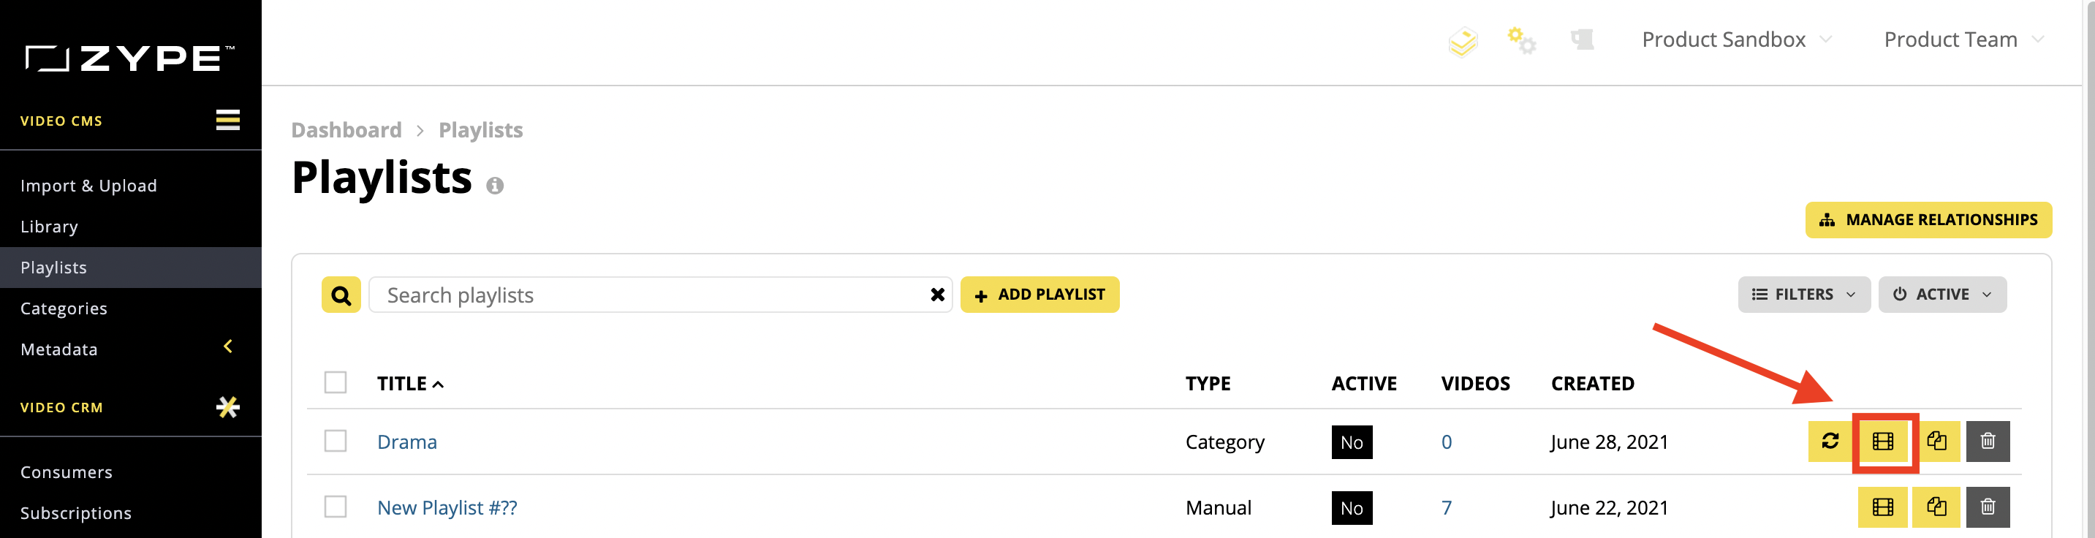Delete the Drama playlist with trash icon

coord(1988,442)
